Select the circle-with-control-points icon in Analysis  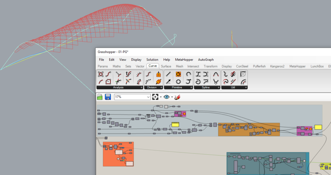(101, 74)
